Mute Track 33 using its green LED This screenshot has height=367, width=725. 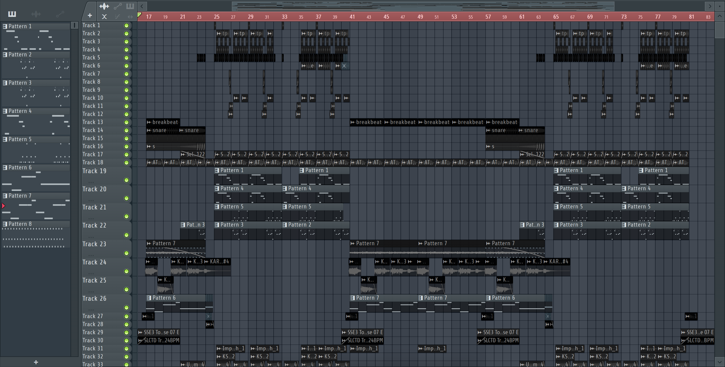coord(126,364)
